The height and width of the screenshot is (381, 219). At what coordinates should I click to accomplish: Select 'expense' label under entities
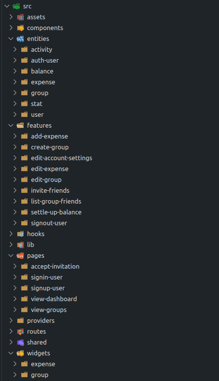pyautogui.click(x=43, y=82)
